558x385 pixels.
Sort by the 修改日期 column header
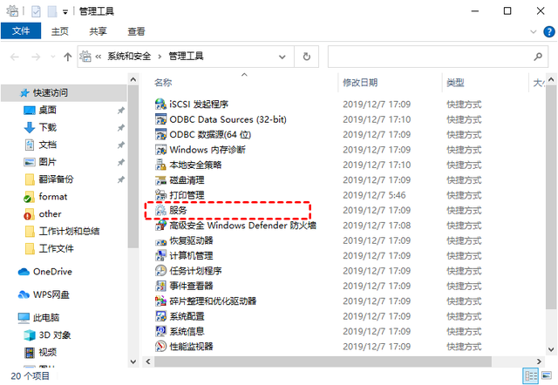(360, 83)
